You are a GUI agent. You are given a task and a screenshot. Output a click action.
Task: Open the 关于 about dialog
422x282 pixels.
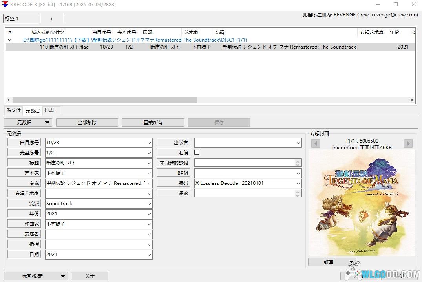pos(90,276)
